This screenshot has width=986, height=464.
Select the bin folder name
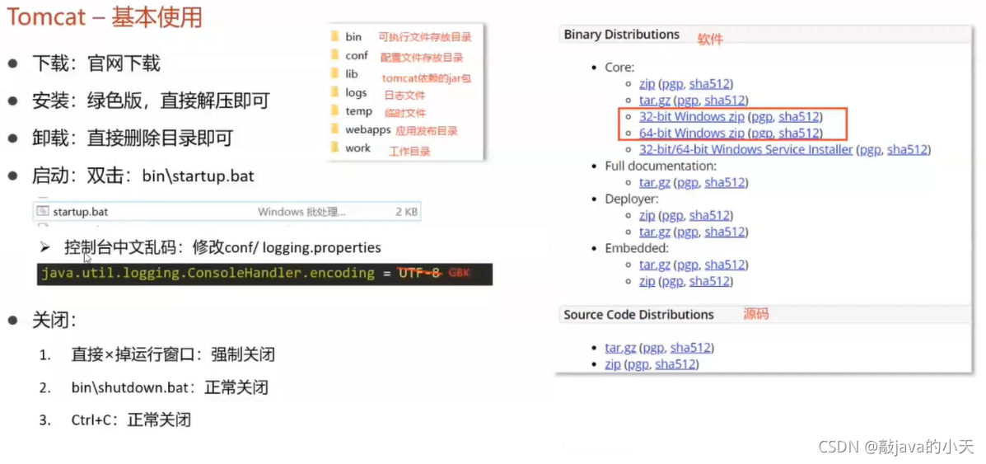click(x=353, y=37)
